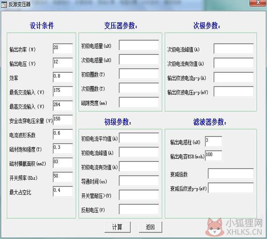
Task: Select the 初级电感量 (uH) output box
Action: pos(139,45)
